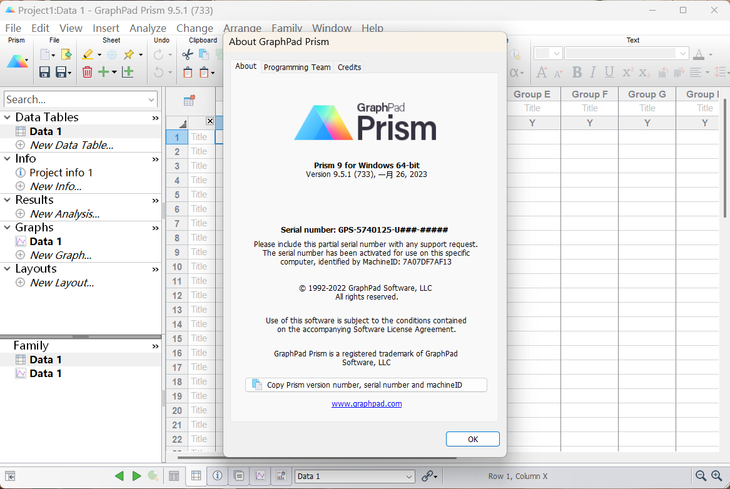The height and width of the screenshot is (489, 730).
Task: Collapse the Data Tables section
Action: (7, 118)
